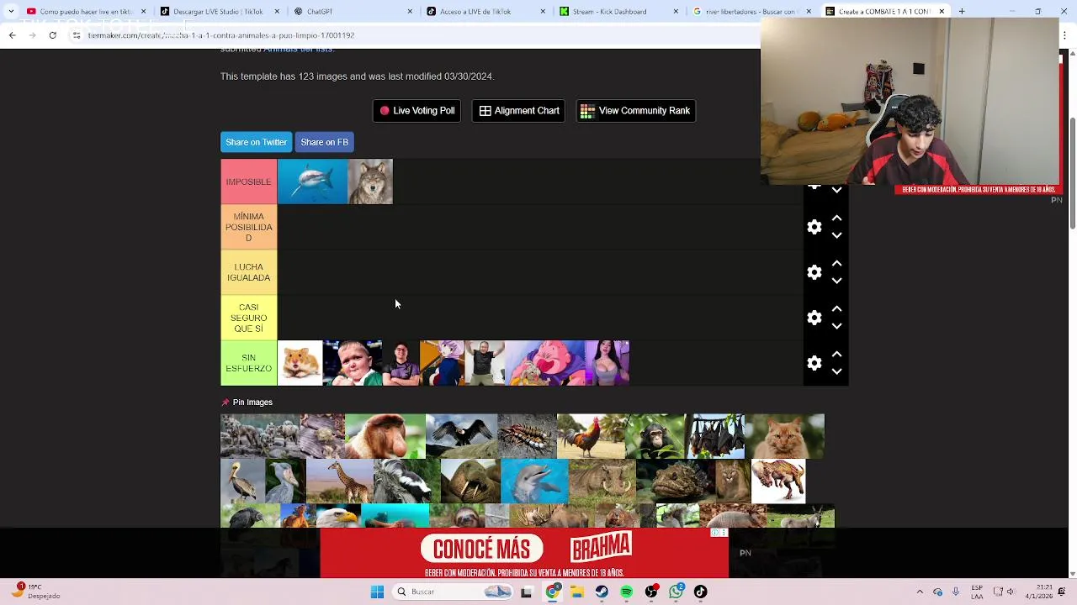Pick the dolphin image in the pool

pyautogui.click(x=534, y=481)
